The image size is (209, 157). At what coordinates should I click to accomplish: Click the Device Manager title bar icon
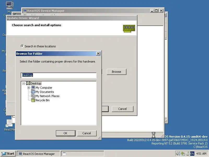point(25,11)
